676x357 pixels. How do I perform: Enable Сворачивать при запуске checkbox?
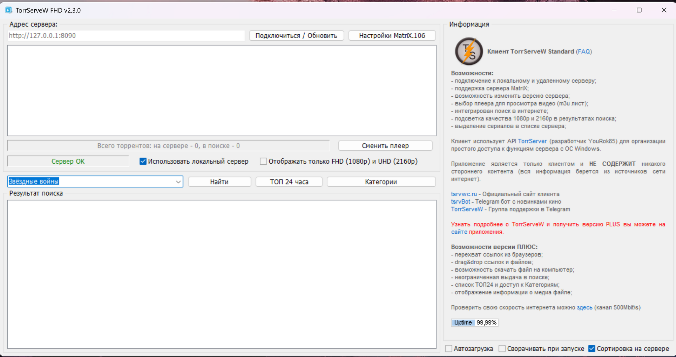tap(502, 348)
